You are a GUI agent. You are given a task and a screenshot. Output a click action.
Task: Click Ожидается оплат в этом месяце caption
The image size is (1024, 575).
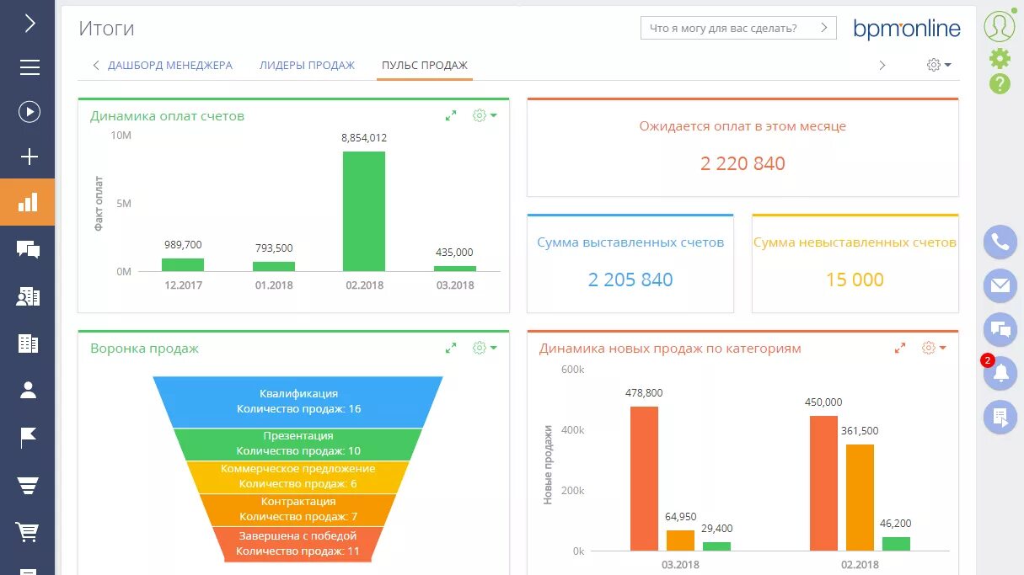coord(743,126)
